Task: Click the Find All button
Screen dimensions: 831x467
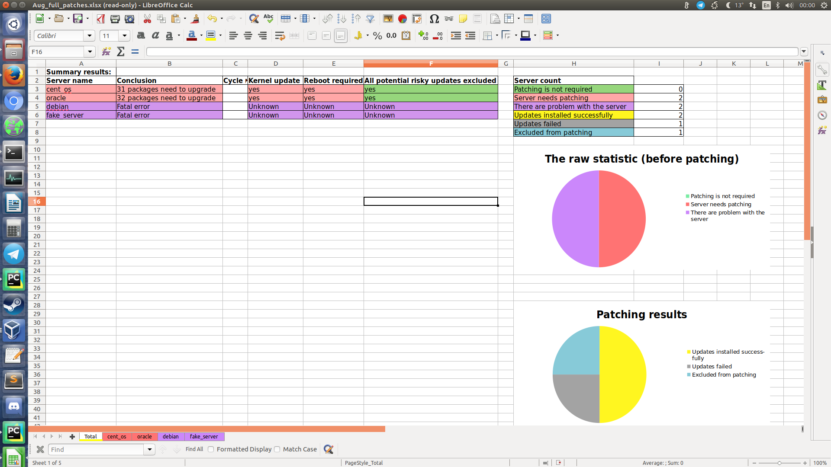Action: [194, 449]
